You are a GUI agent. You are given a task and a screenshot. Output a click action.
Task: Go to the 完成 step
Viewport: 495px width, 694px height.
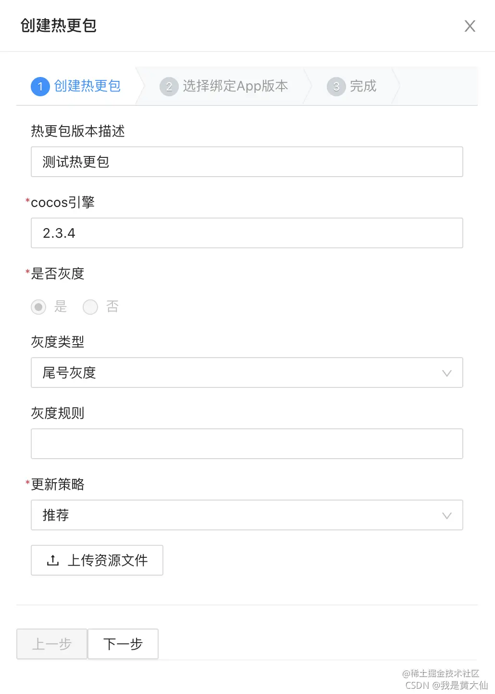coord(364,87)
